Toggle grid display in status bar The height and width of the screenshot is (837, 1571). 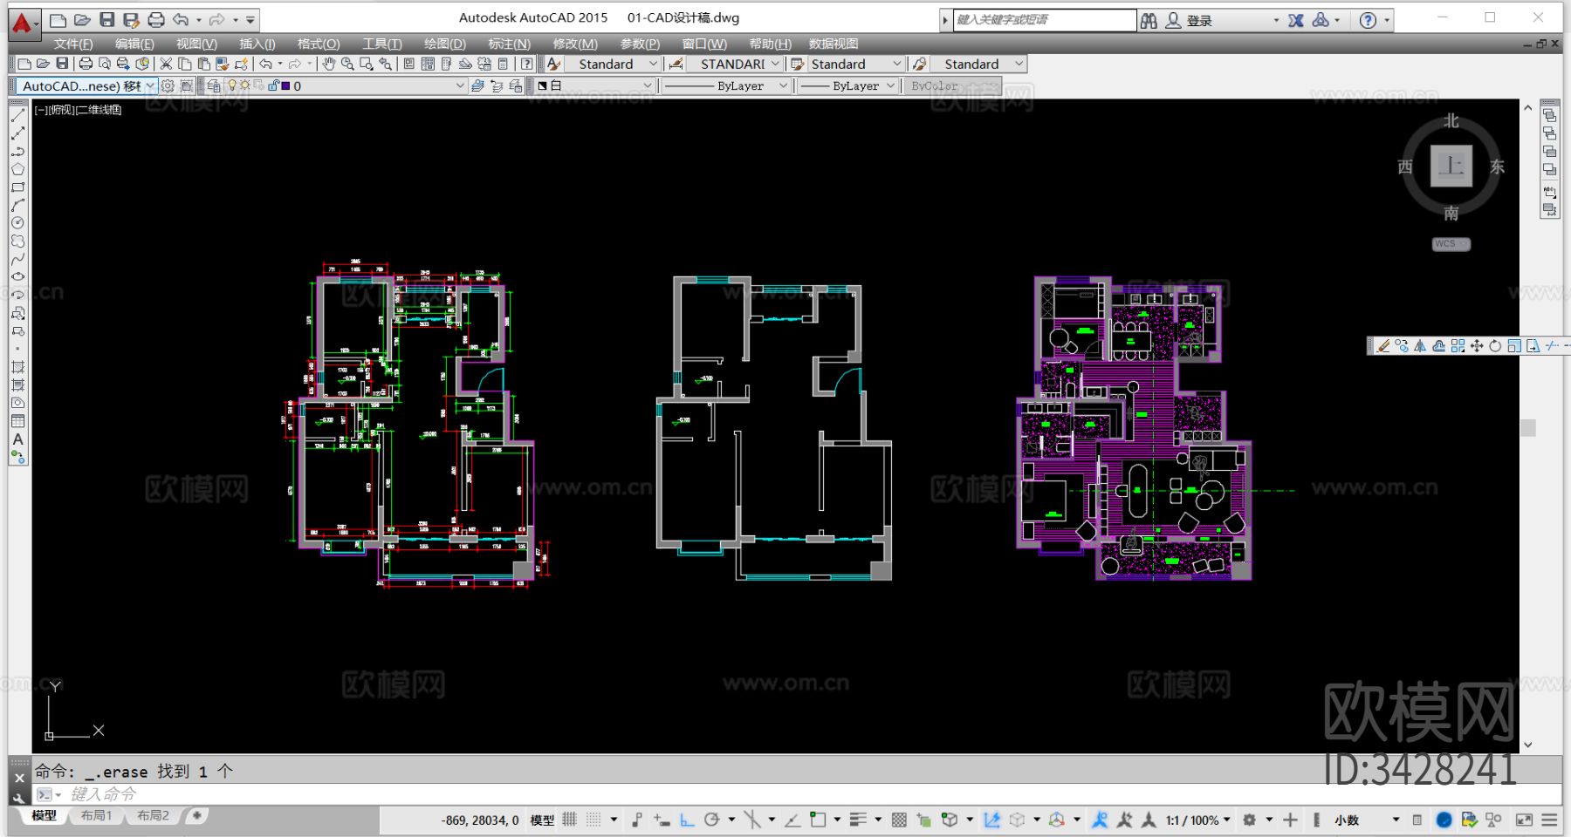pyautogui.click(x=570, y=820)
